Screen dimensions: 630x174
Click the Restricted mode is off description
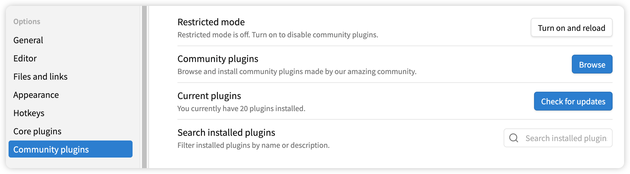click(x=278, y=35)
